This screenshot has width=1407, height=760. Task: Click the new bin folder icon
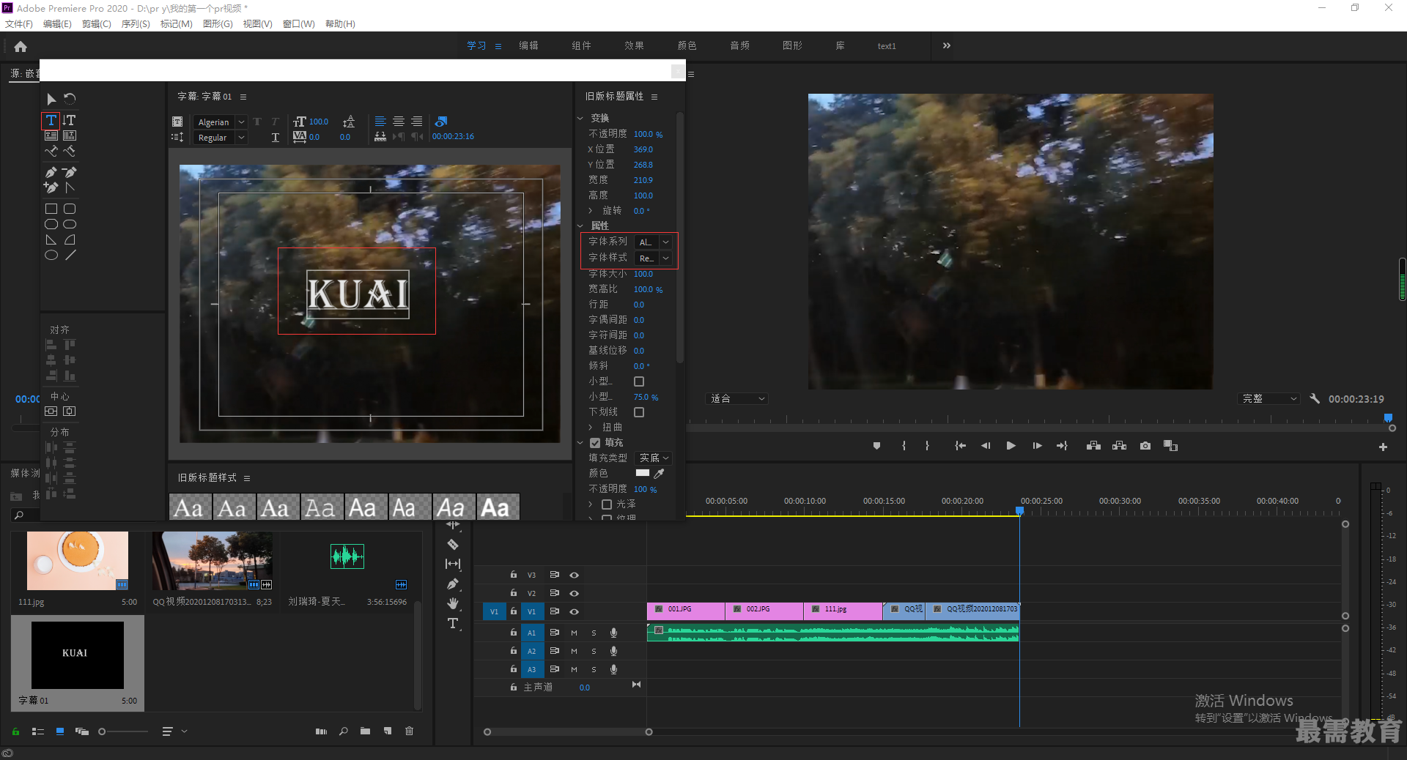365,731
